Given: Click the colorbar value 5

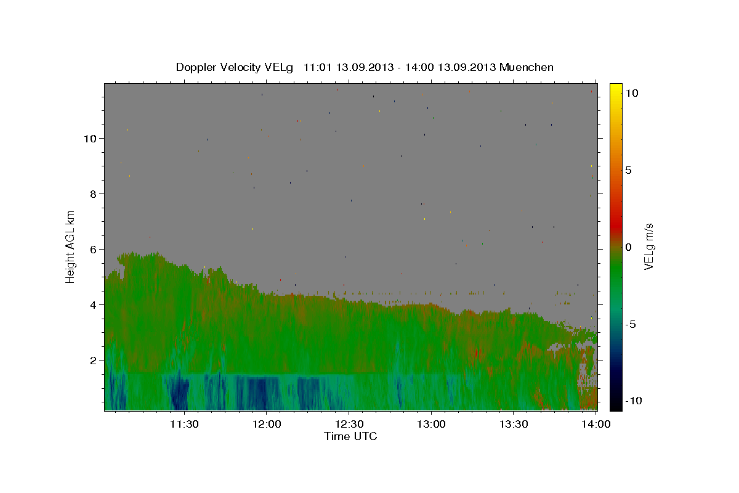Looking at the screenshot, I should point(628,170).
